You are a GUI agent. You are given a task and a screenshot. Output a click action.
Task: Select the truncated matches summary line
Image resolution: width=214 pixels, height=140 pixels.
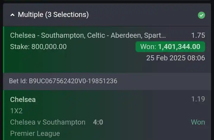point(88,35)
